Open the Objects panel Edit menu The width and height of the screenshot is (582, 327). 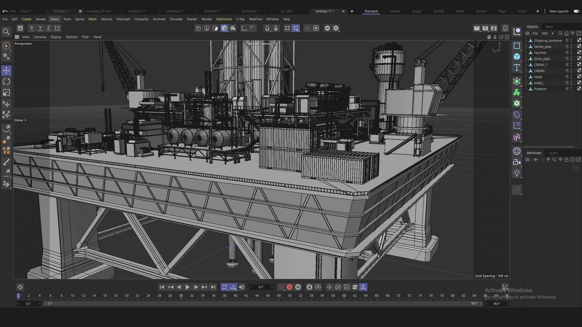click(x=545, y=33)
